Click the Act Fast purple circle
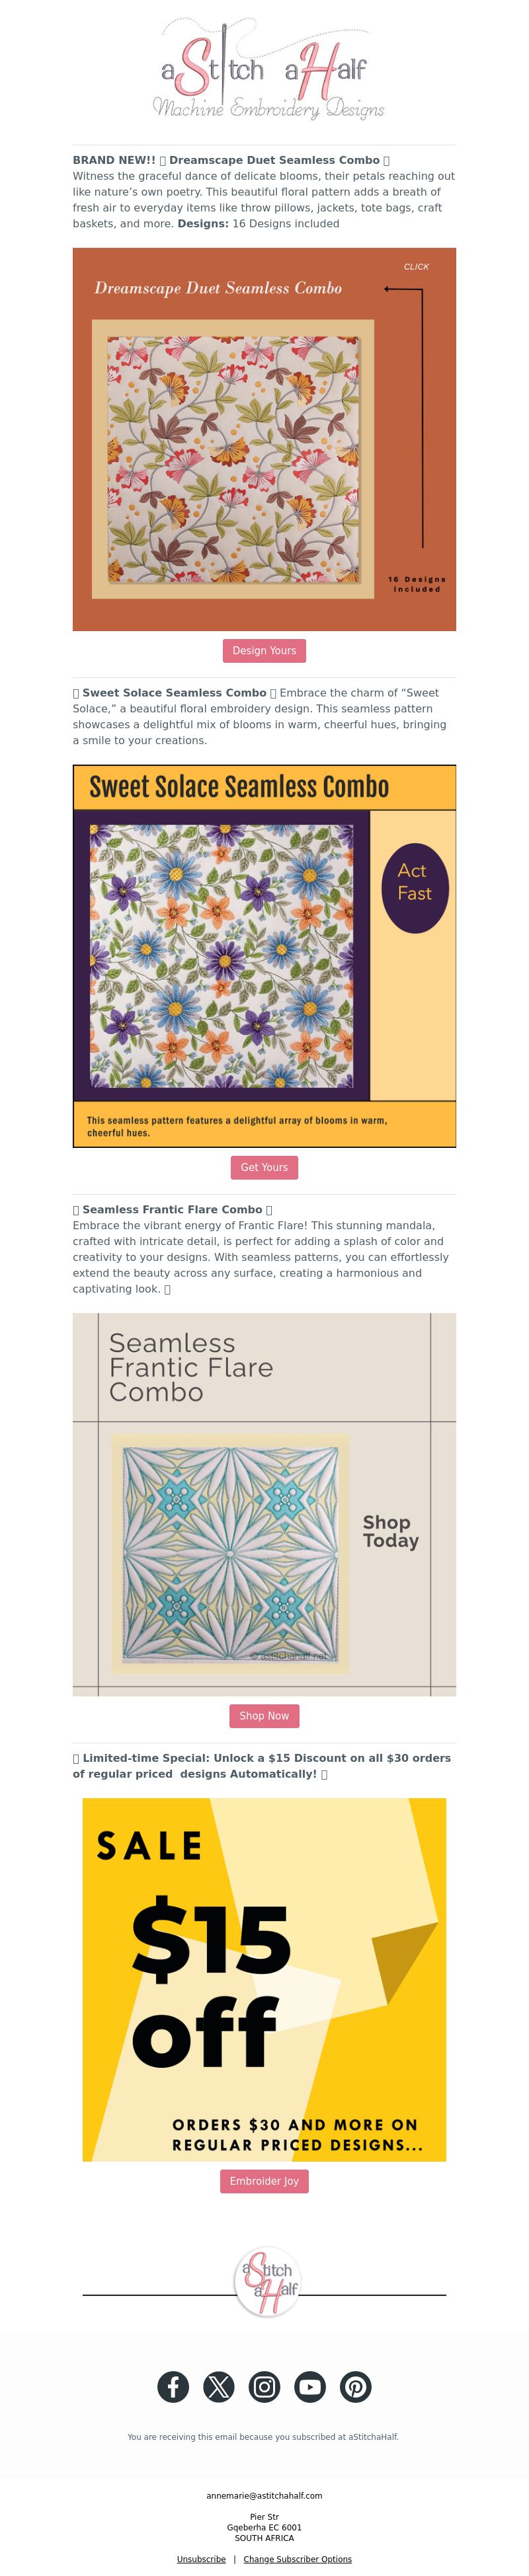529x2576 pixels. pos(415,882)
